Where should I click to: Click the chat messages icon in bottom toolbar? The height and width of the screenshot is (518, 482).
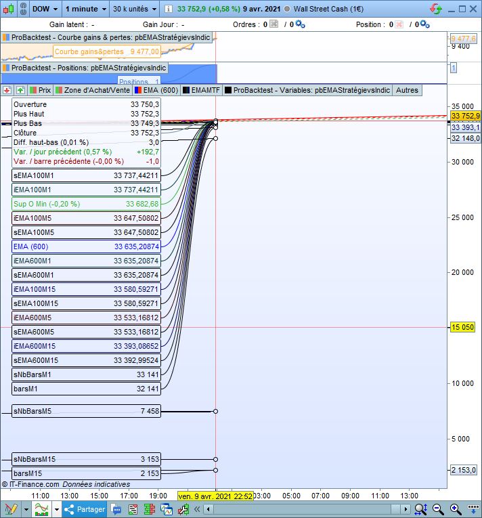pyautogui.click(x=116, y=509)
